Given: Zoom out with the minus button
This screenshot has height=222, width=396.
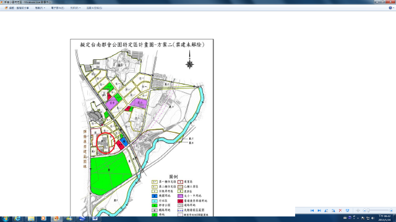Looking at the screenshot, I should 364,210.
